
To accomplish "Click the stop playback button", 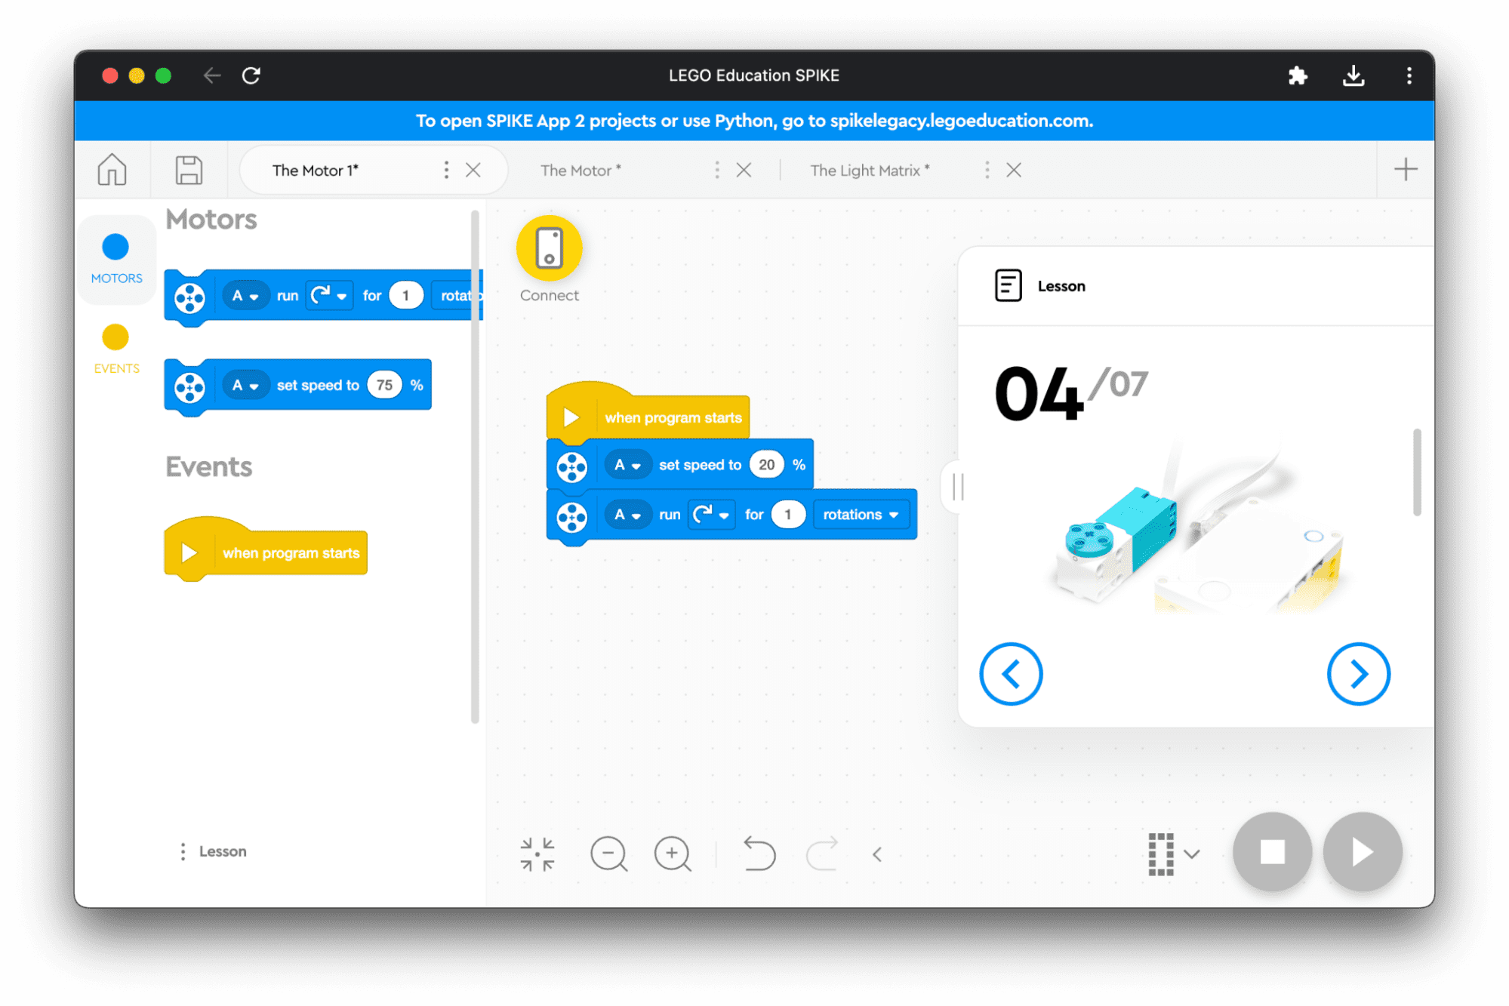I will [1269, 850].
